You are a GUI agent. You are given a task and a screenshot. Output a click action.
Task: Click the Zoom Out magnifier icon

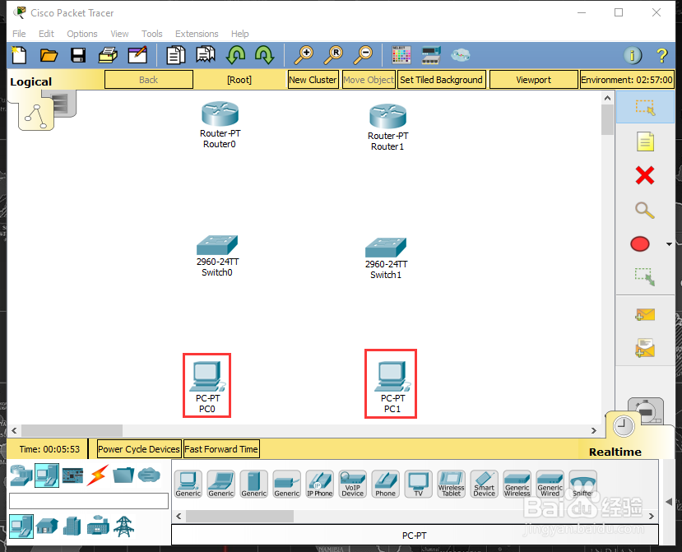click(363, 55)
